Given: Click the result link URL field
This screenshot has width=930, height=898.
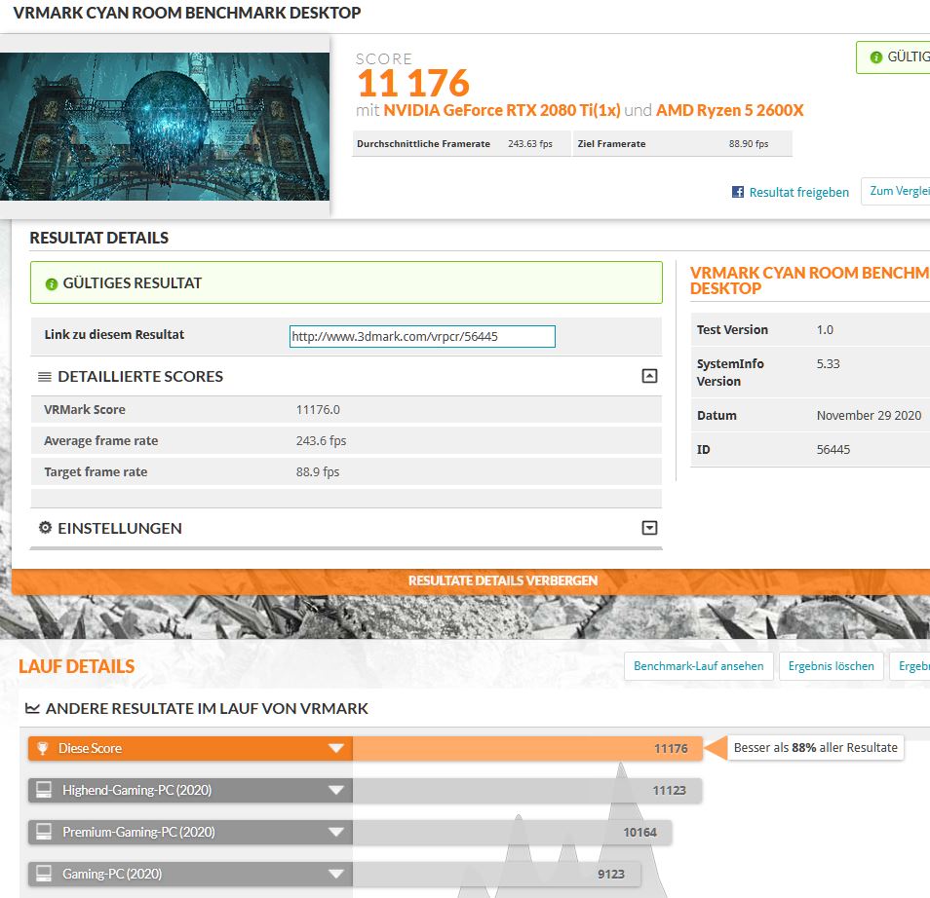Looking at the screenshot, I should 422,337.
